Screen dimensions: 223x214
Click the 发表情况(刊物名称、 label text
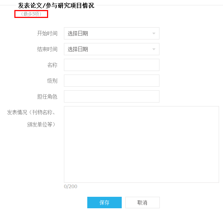32,113
